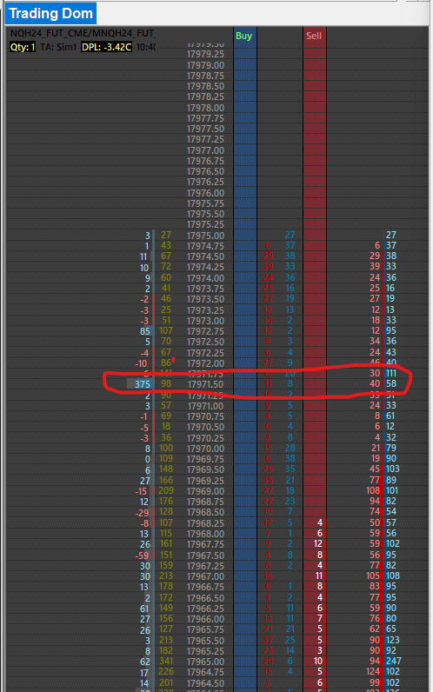The width and height of the screenshot is (433, 692).
Task: Click the price label 17979.25
Action: [205, 54]
